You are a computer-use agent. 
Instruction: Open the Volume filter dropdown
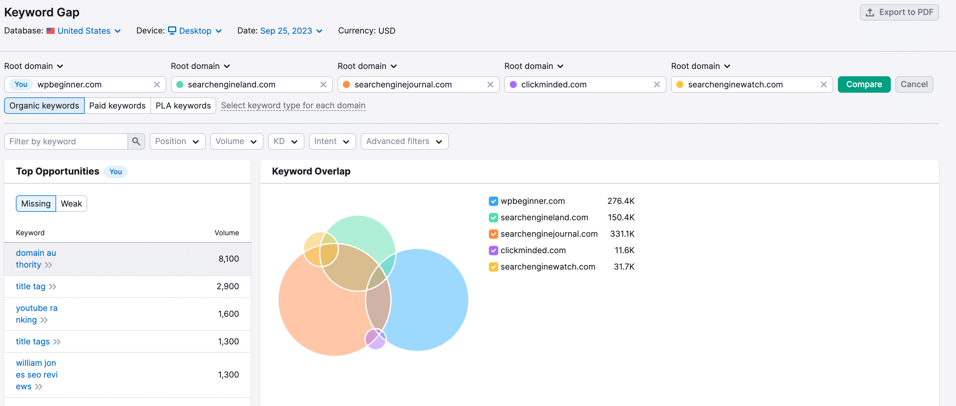point(237,141)
